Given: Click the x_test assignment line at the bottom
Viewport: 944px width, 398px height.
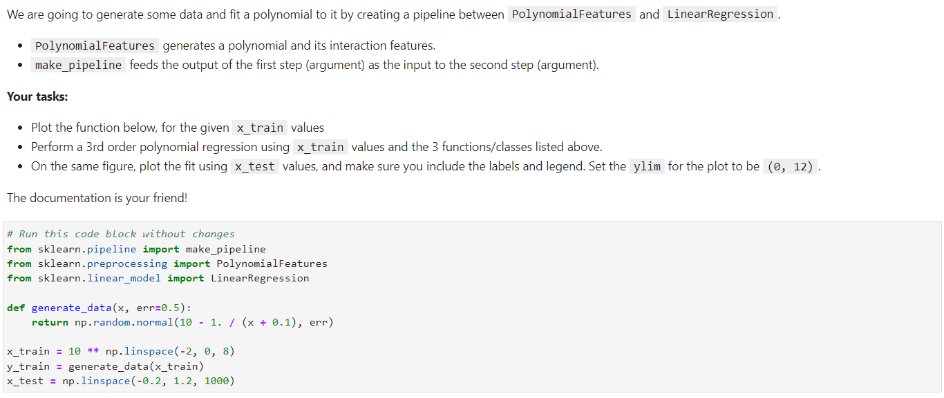Looking at the screenshot, I should click(x=121, y=380).
